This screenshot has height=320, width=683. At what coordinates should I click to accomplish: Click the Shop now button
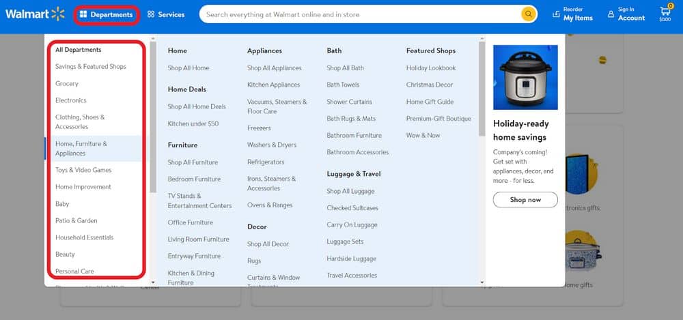(525, 200)
